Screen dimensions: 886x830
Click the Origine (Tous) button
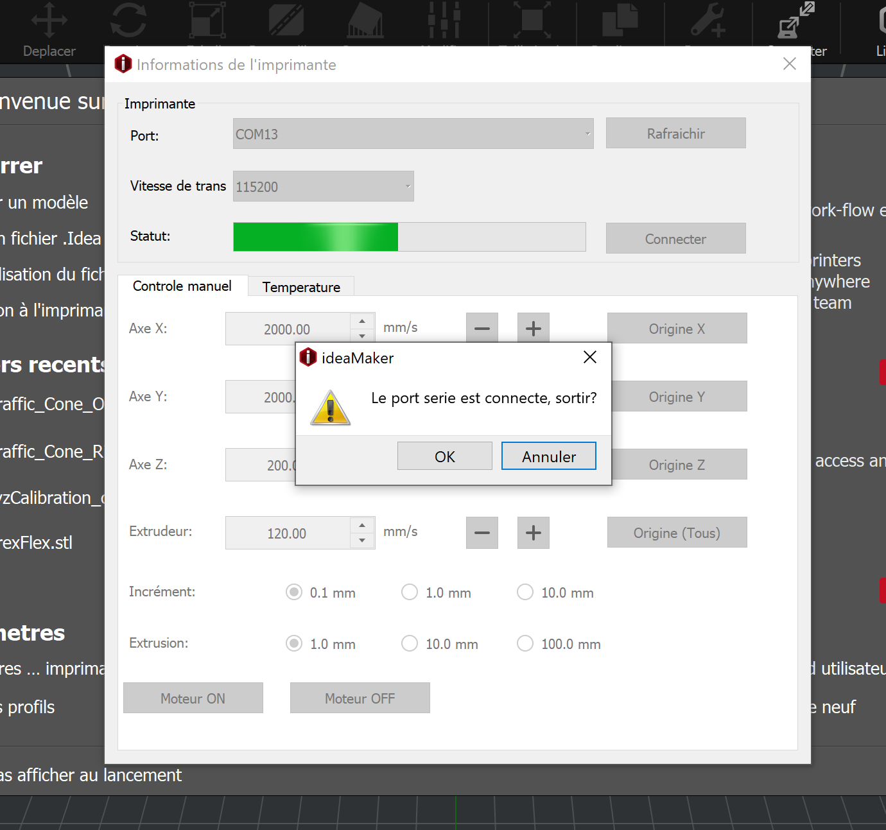(677, 533)
